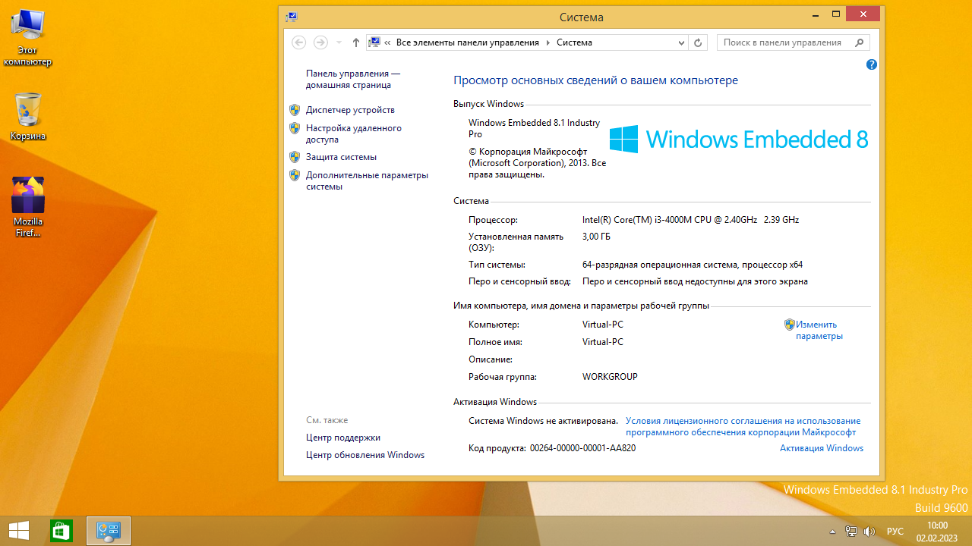The height and width of the screenshot is (546, 972).
Task: Close the Система window
Action: pyautogui.click(x=863, y=14)
